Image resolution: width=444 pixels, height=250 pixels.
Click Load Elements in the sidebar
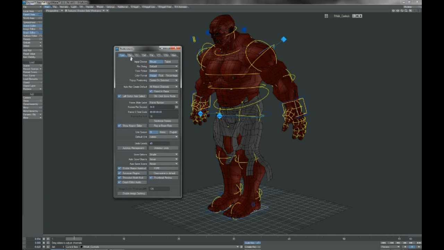(x=32, y=79)
